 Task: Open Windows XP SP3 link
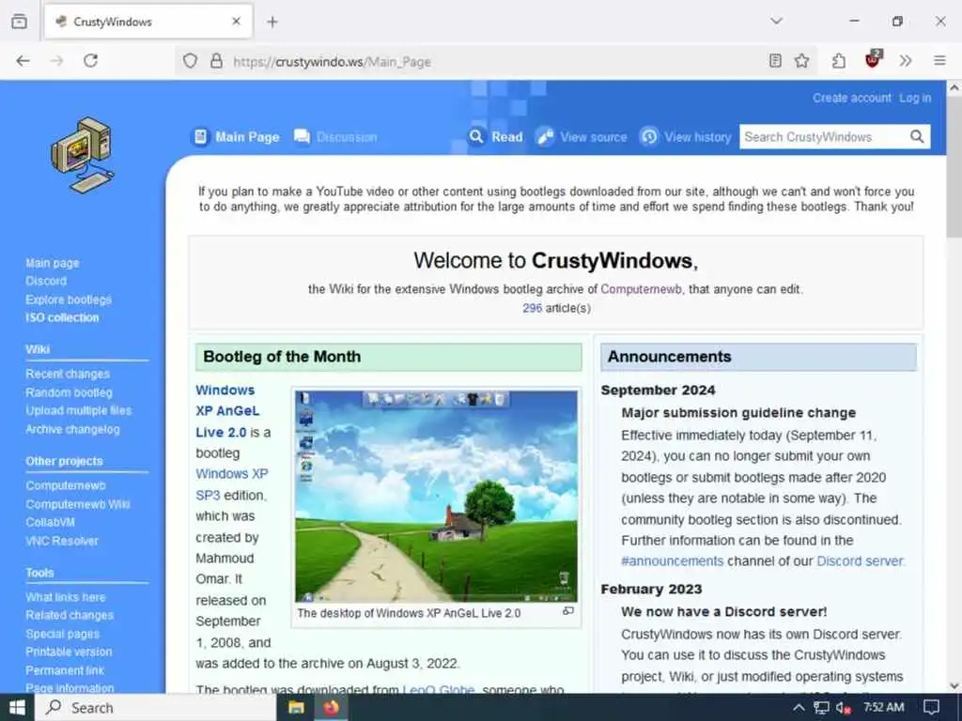click(x=232, y=484)
